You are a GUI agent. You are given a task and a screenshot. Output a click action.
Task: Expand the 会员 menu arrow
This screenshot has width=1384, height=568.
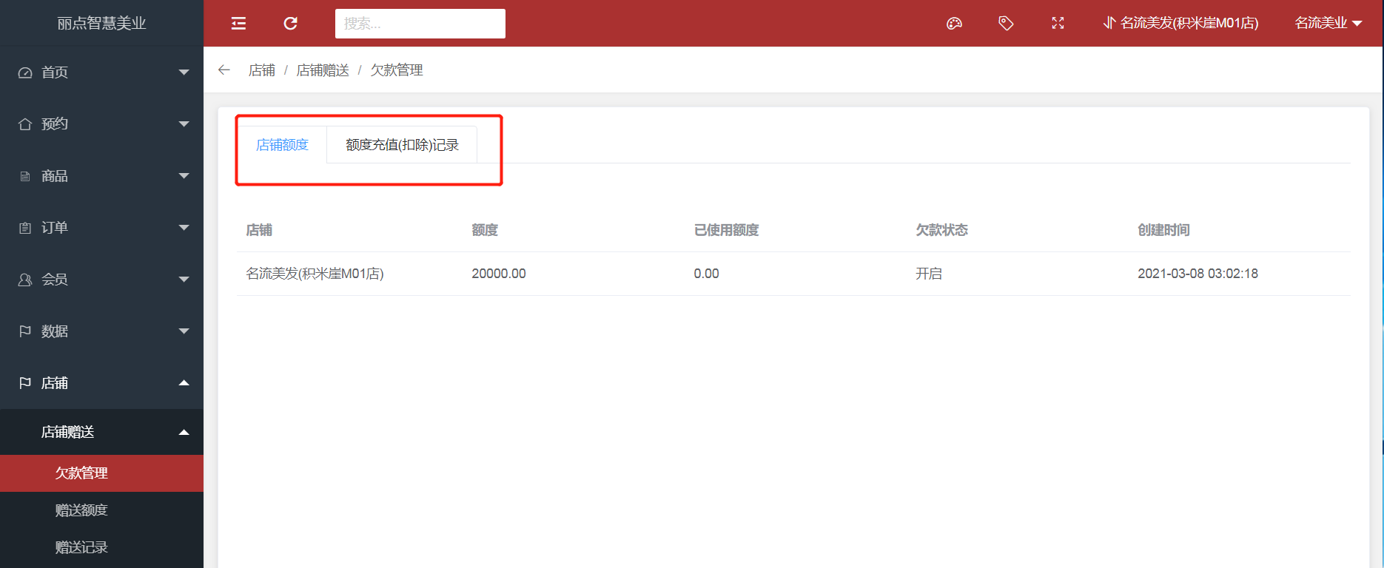click(x=184, y=280)
